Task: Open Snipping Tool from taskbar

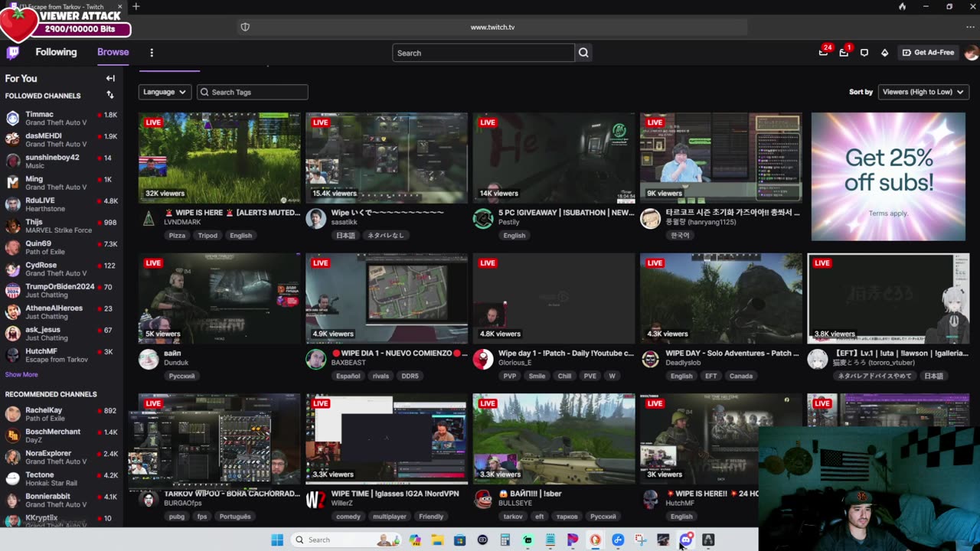Action: coord(640,540)
